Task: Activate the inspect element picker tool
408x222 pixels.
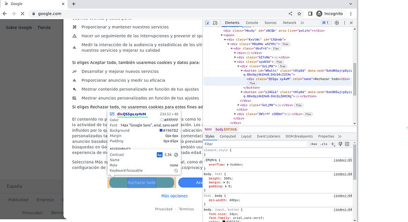Action: pyautogui.click(x=207, y=23)
